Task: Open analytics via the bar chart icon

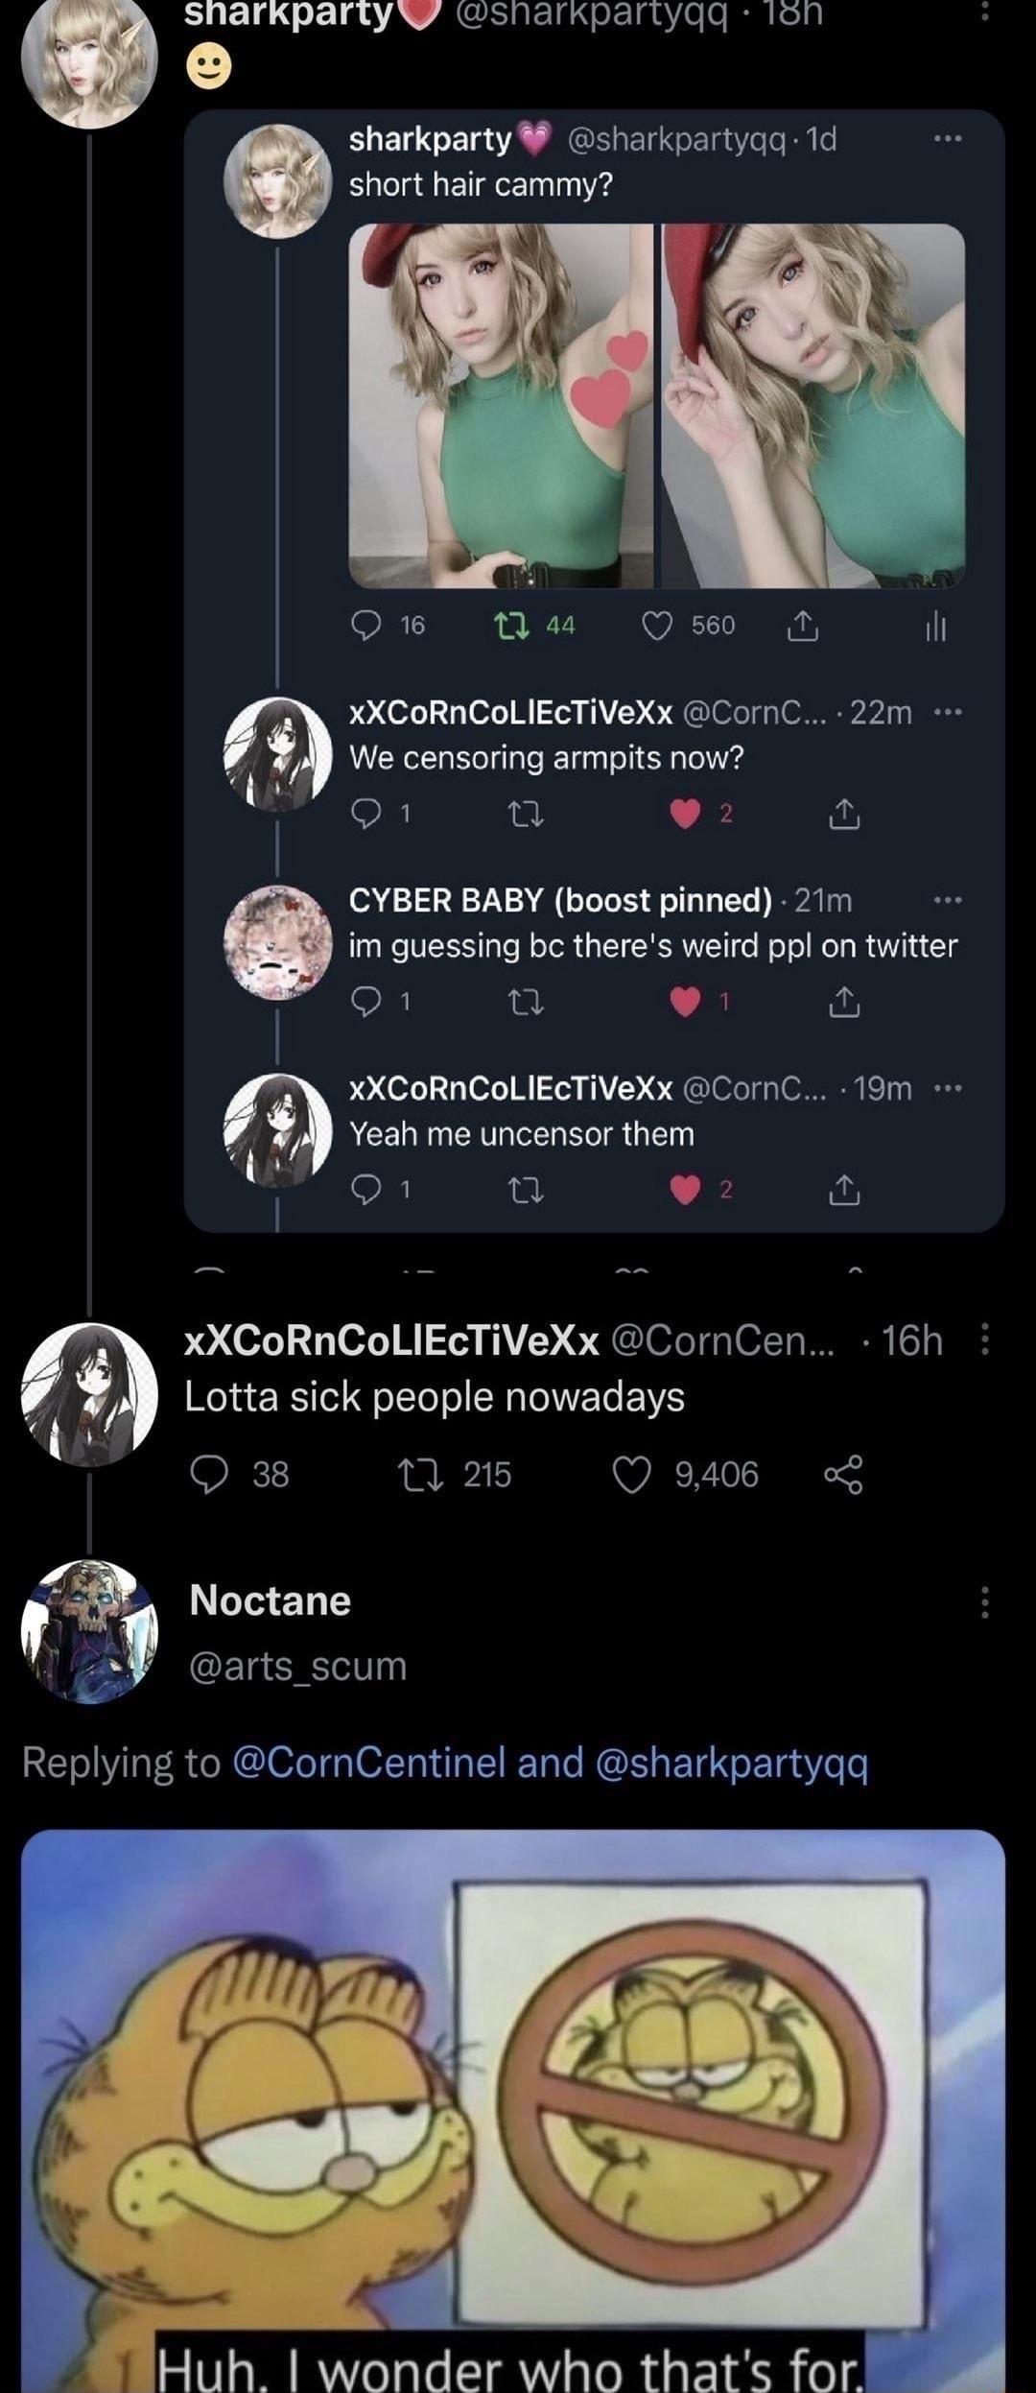Action: [937, 627]
